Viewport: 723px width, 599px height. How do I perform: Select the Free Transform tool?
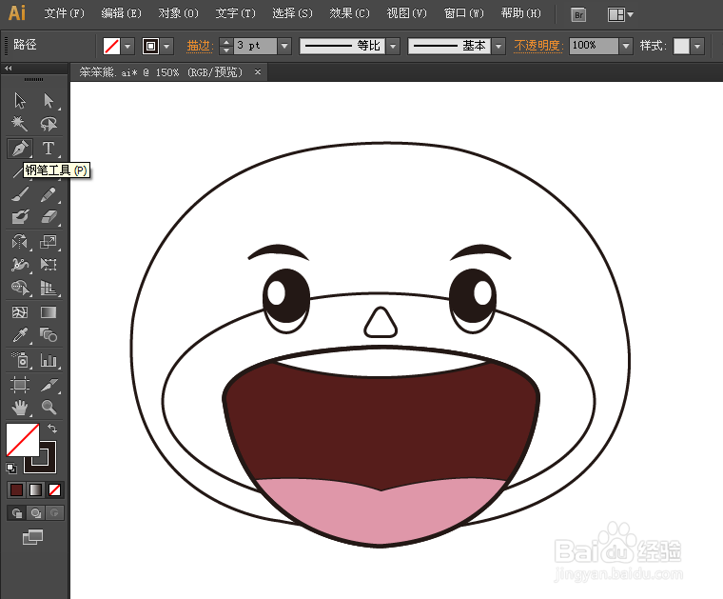click(x=49, y=265)
